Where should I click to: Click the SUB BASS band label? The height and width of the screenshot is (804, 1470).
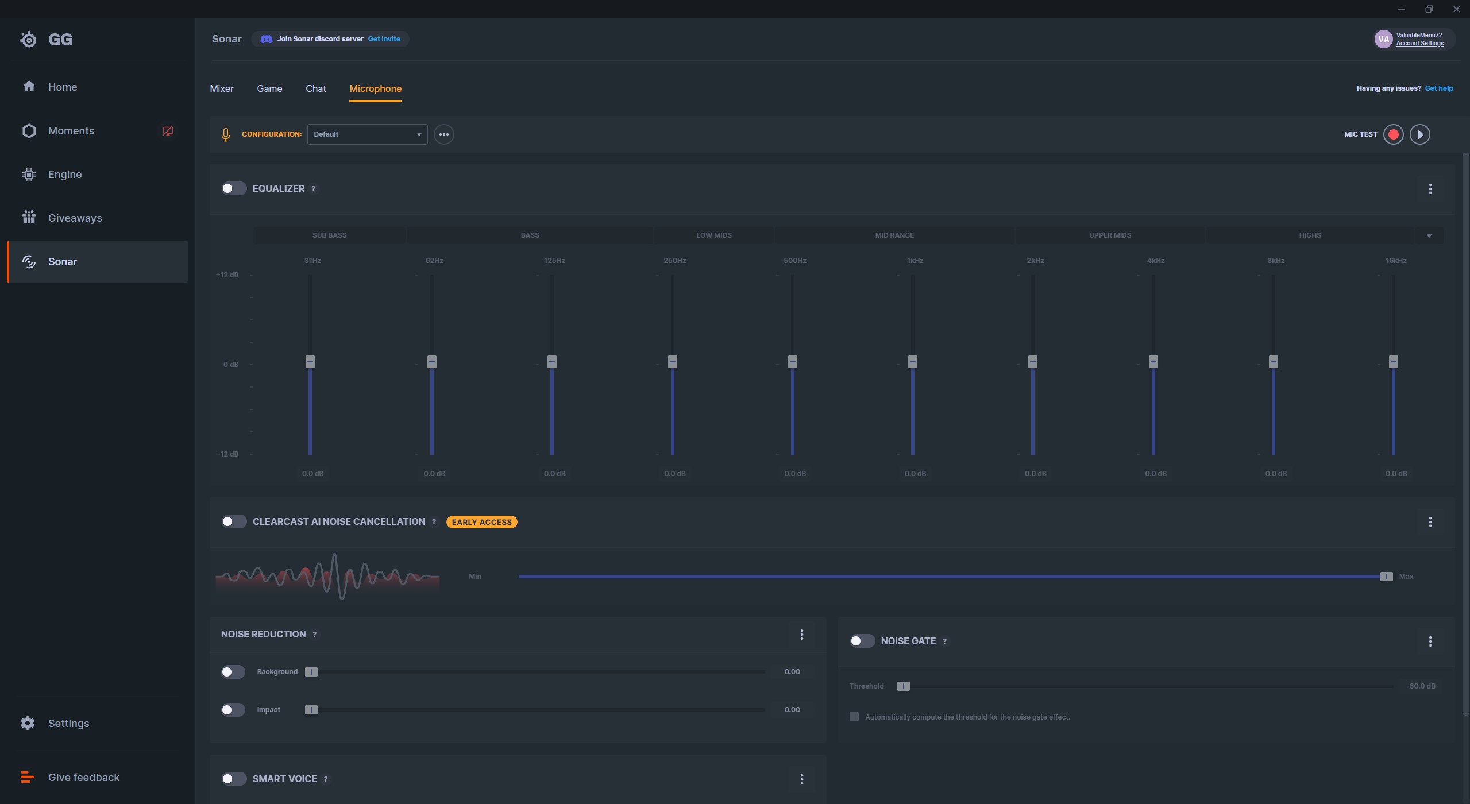[x=329, y=235]
